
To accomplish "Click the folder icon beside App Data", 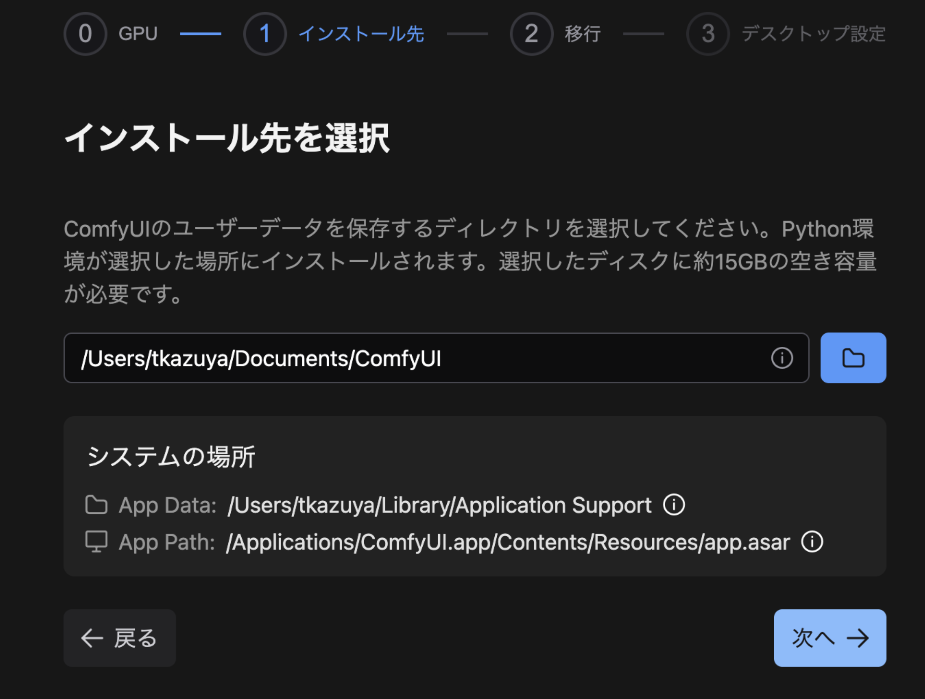I will [x=96, y=505].
